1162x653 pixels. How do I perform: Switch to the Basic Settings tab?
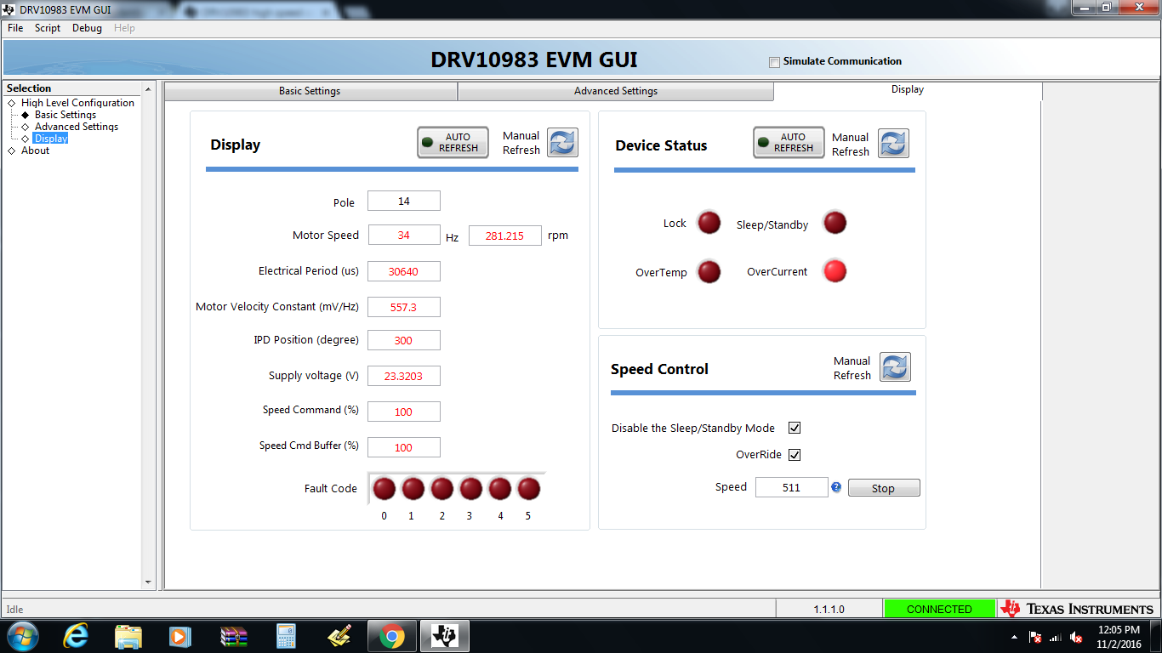point(310,91)
